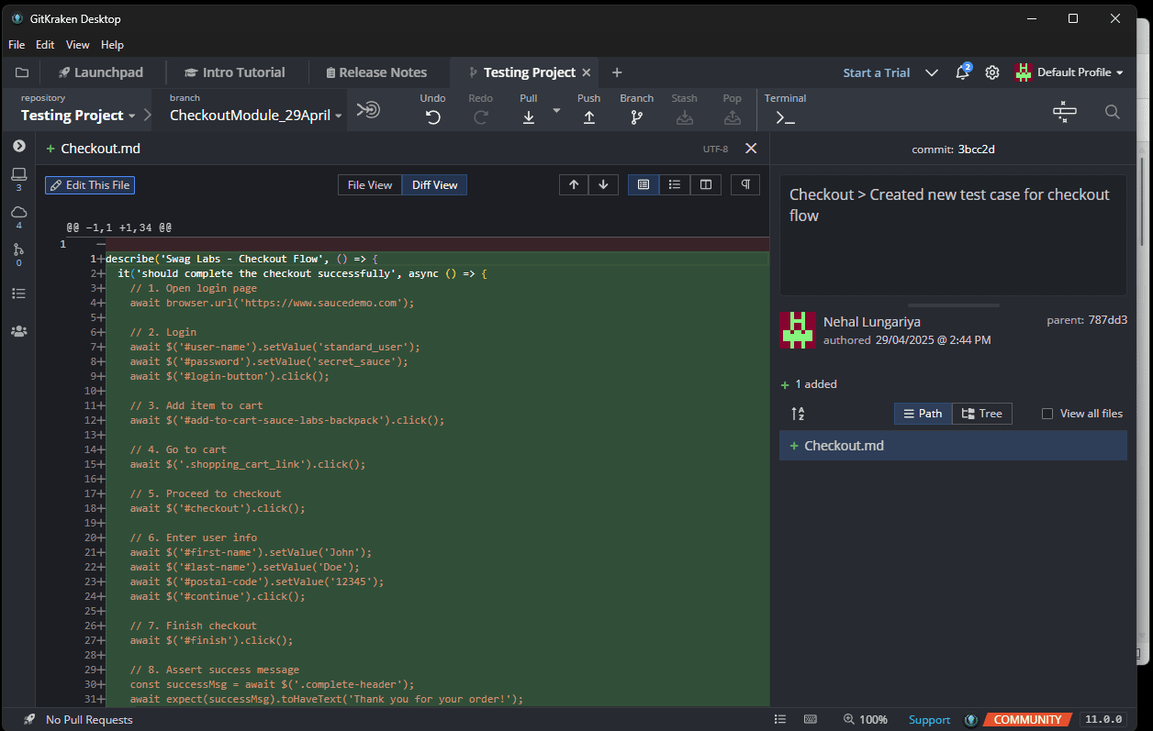Open the File menu

[17, 44]
